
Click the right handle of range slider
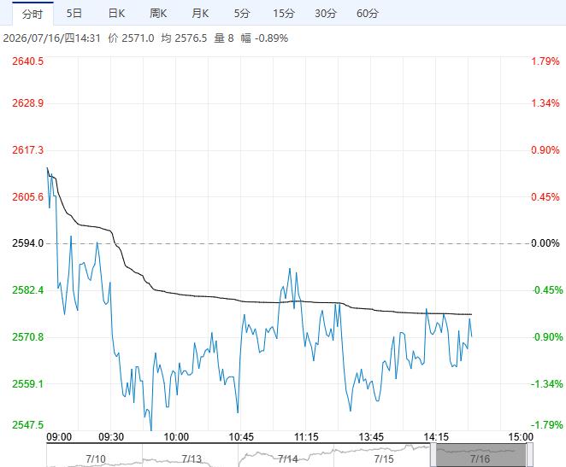click(529, 455)
